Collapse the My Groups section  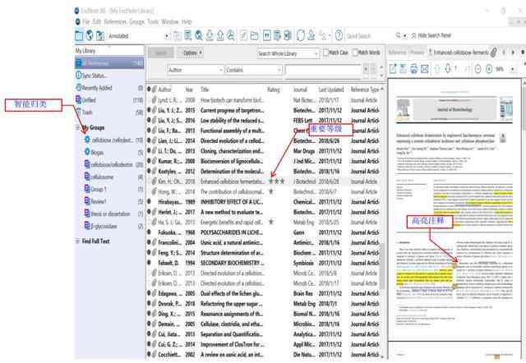coord(77,127)
